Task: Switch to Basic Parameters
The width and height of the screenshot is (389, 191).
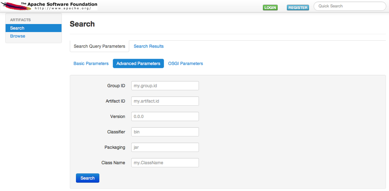Action: click(x=91, y=63)
